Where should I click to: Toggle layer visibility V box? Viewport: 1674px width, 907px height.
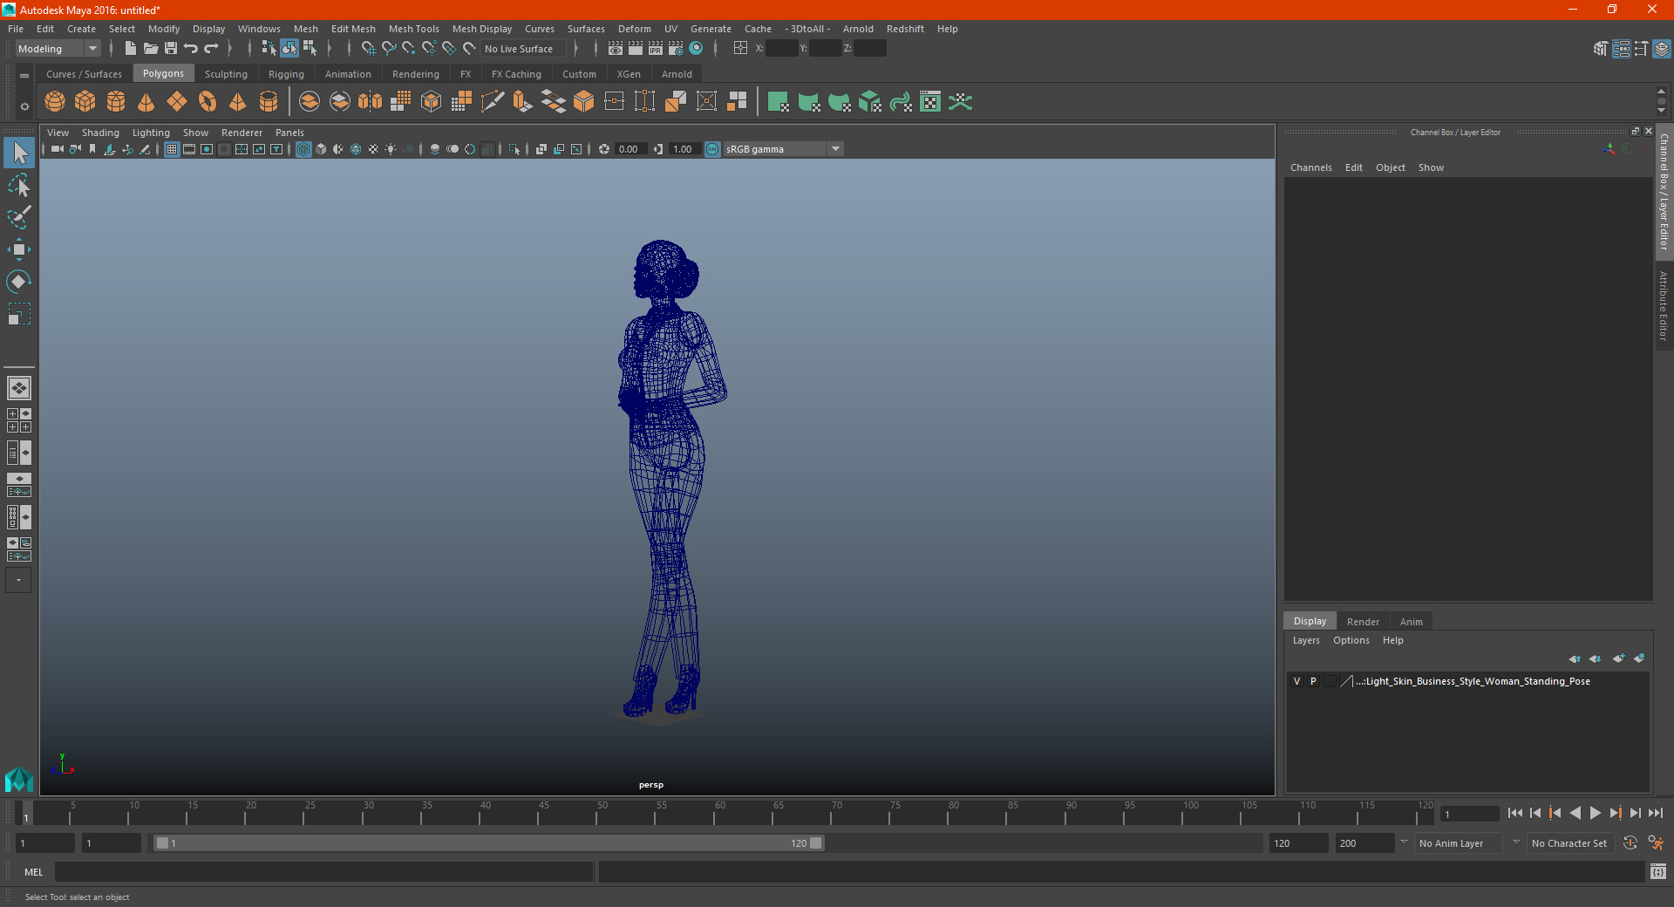[x=1296, y=681]
